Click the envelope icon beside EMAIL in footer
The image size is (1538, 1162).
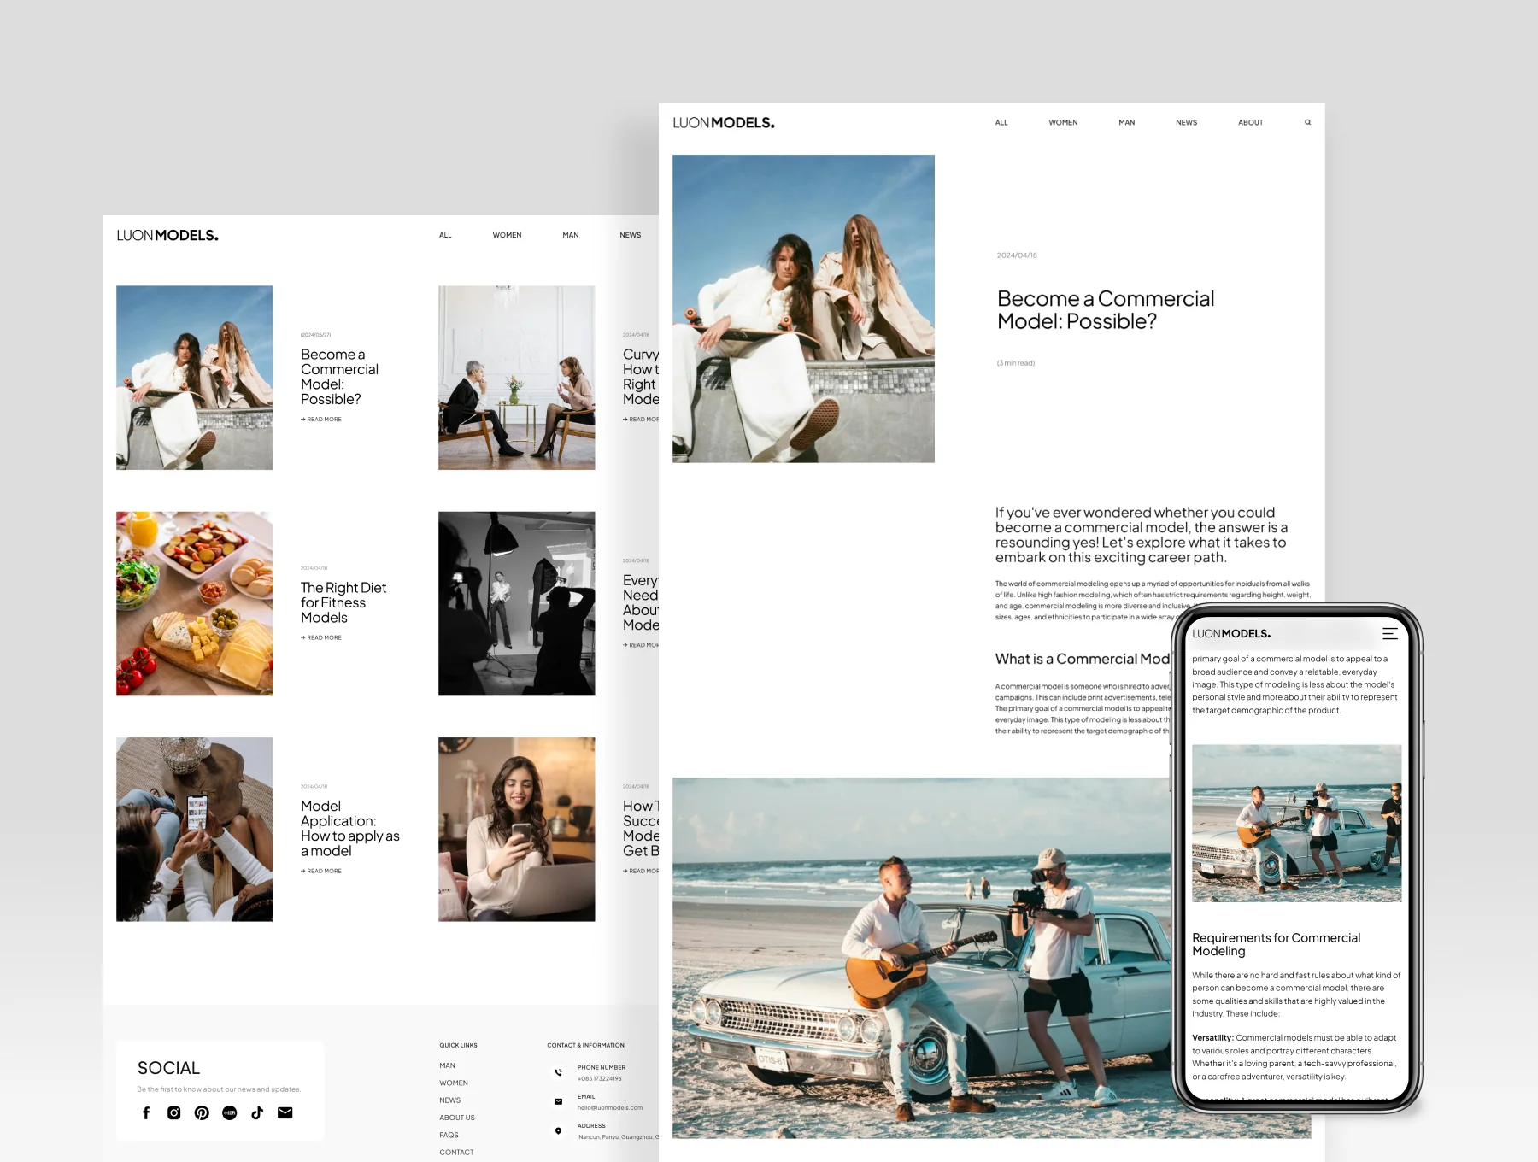tap(558, 1101)
